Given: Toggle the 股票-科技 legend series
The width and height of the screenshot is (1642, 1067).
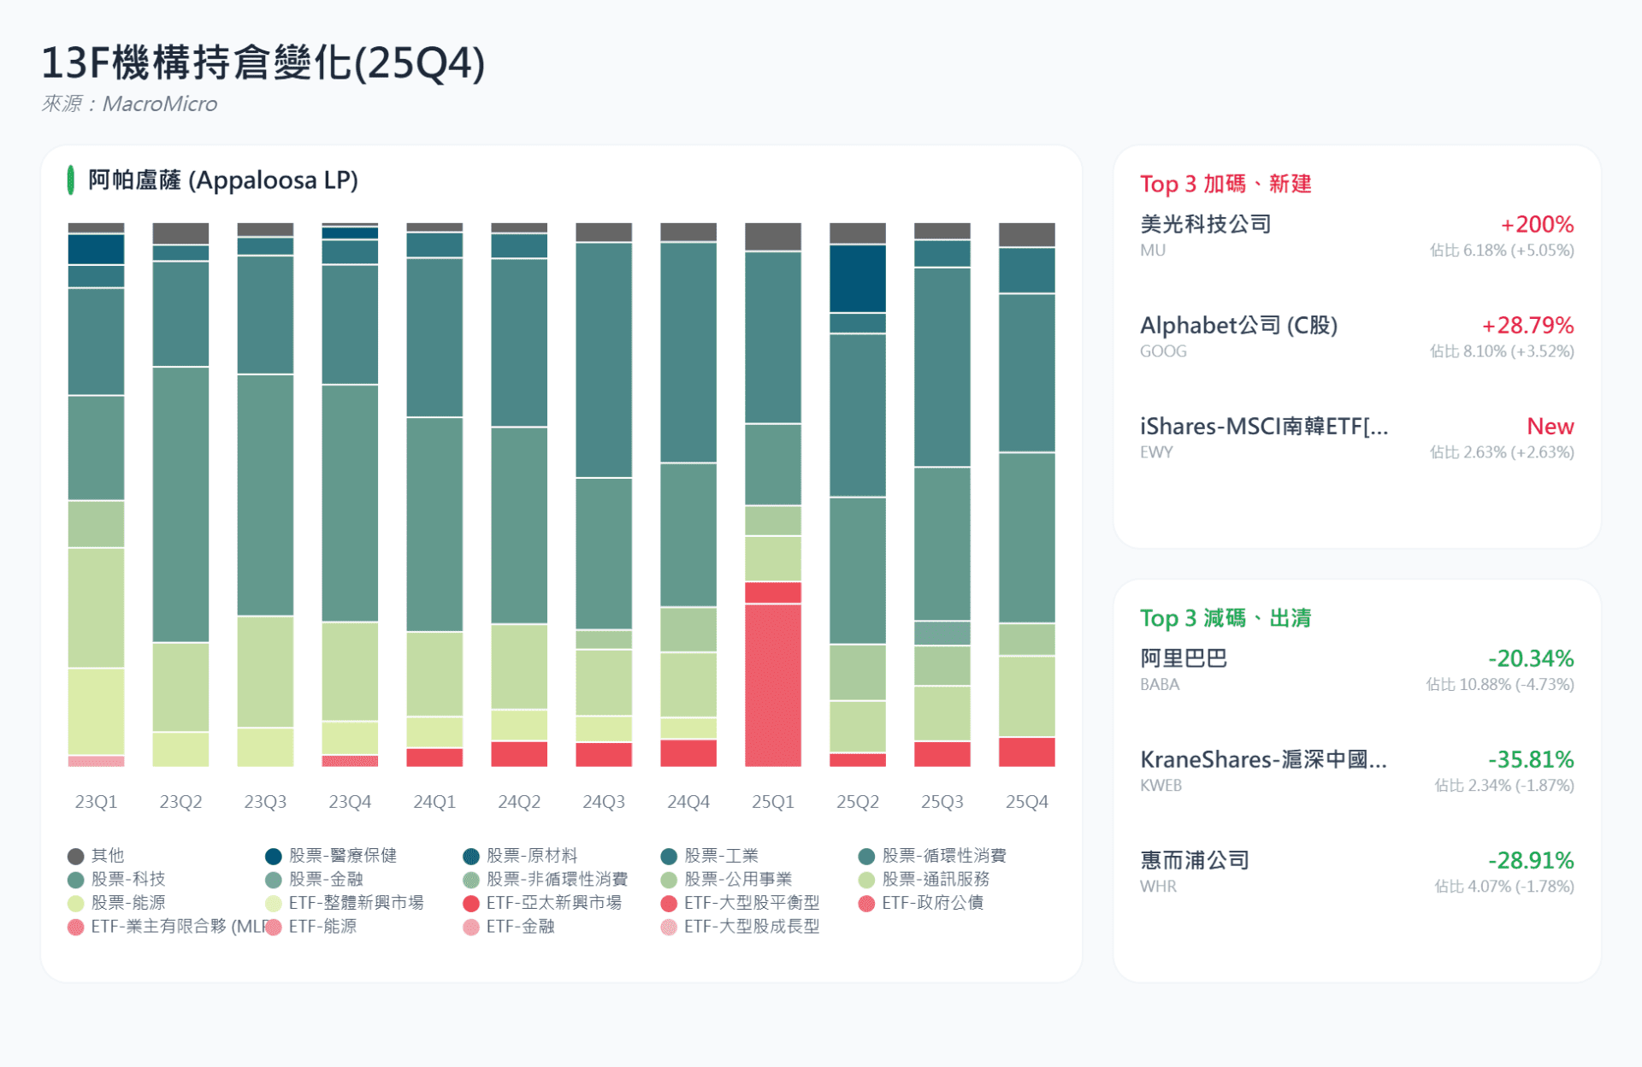Looking at the screenshot, I should pyautogui.click(x=128, y=879).
